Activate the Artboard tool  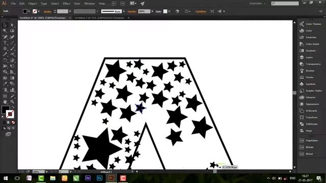pyautogui.click(x=5, y=96)
